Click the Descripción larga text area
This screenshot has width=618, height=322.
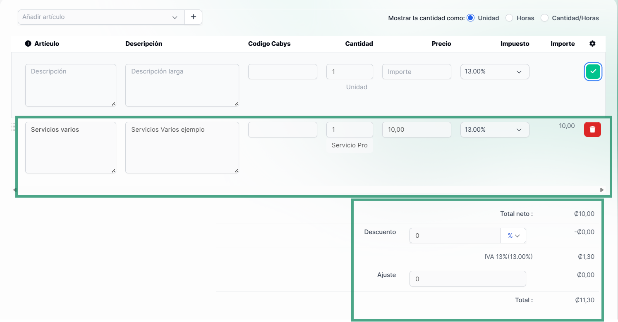182,85
